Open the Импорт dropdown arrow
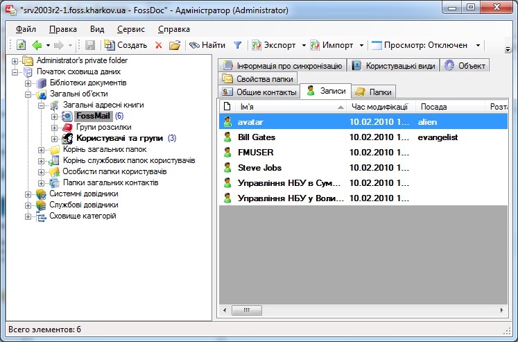This screenshot has height=342, width=518. pyautogui.click(x=361, y=45)
